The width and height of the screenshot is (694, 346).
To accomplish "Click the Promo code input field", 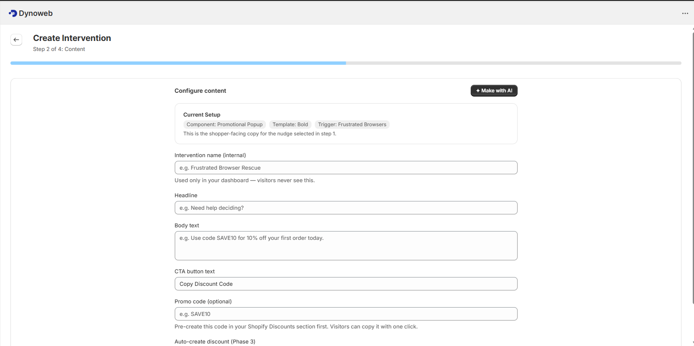I will [x=346, y=314].
